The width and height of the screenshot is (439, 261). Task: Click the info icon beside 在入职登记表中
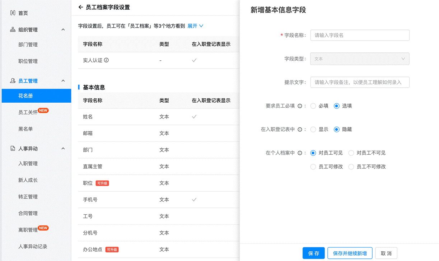point(300,130)
